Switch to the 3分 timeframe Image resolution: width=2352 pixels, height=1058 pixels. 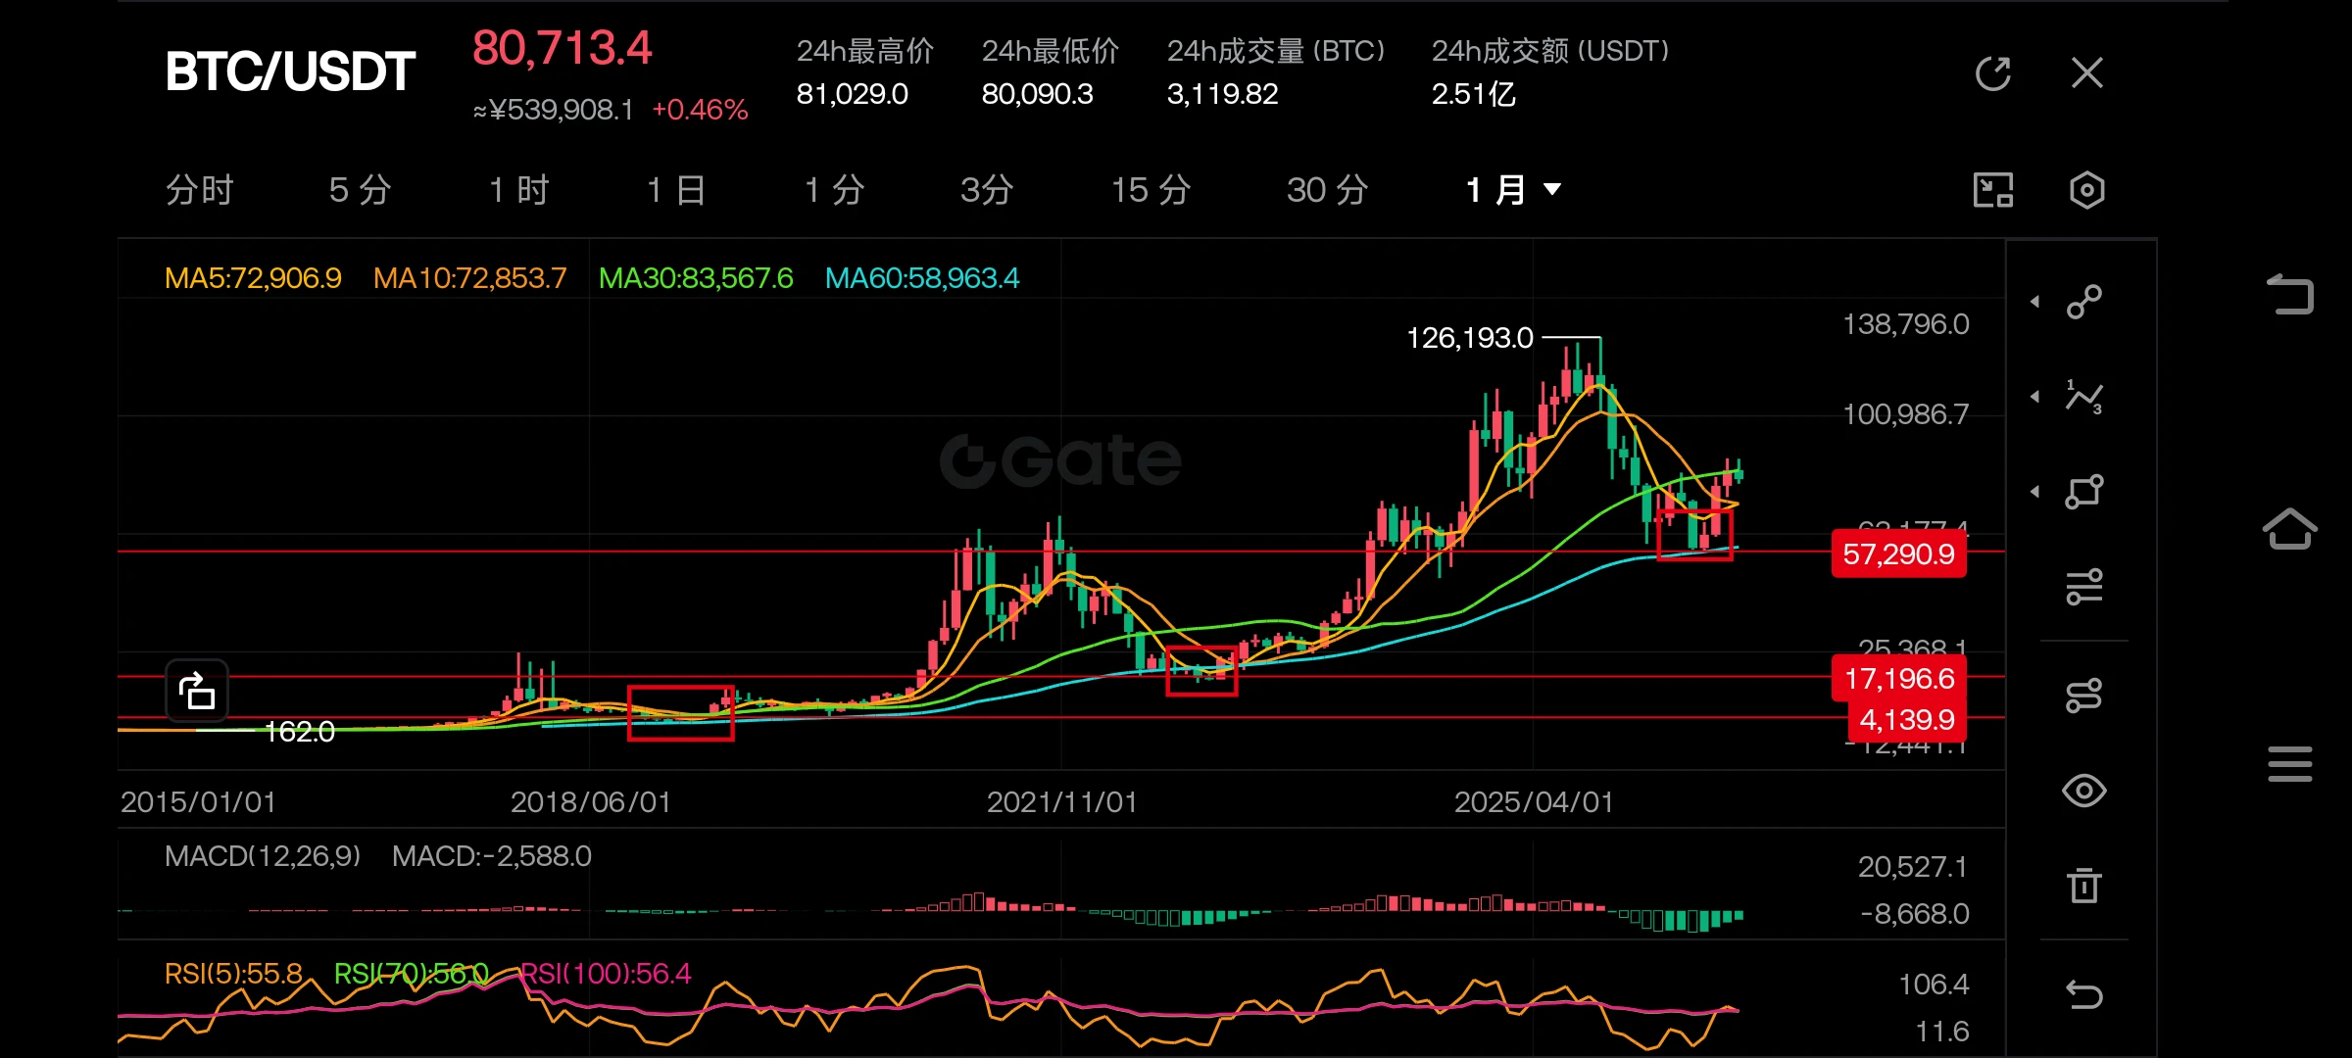987,190
